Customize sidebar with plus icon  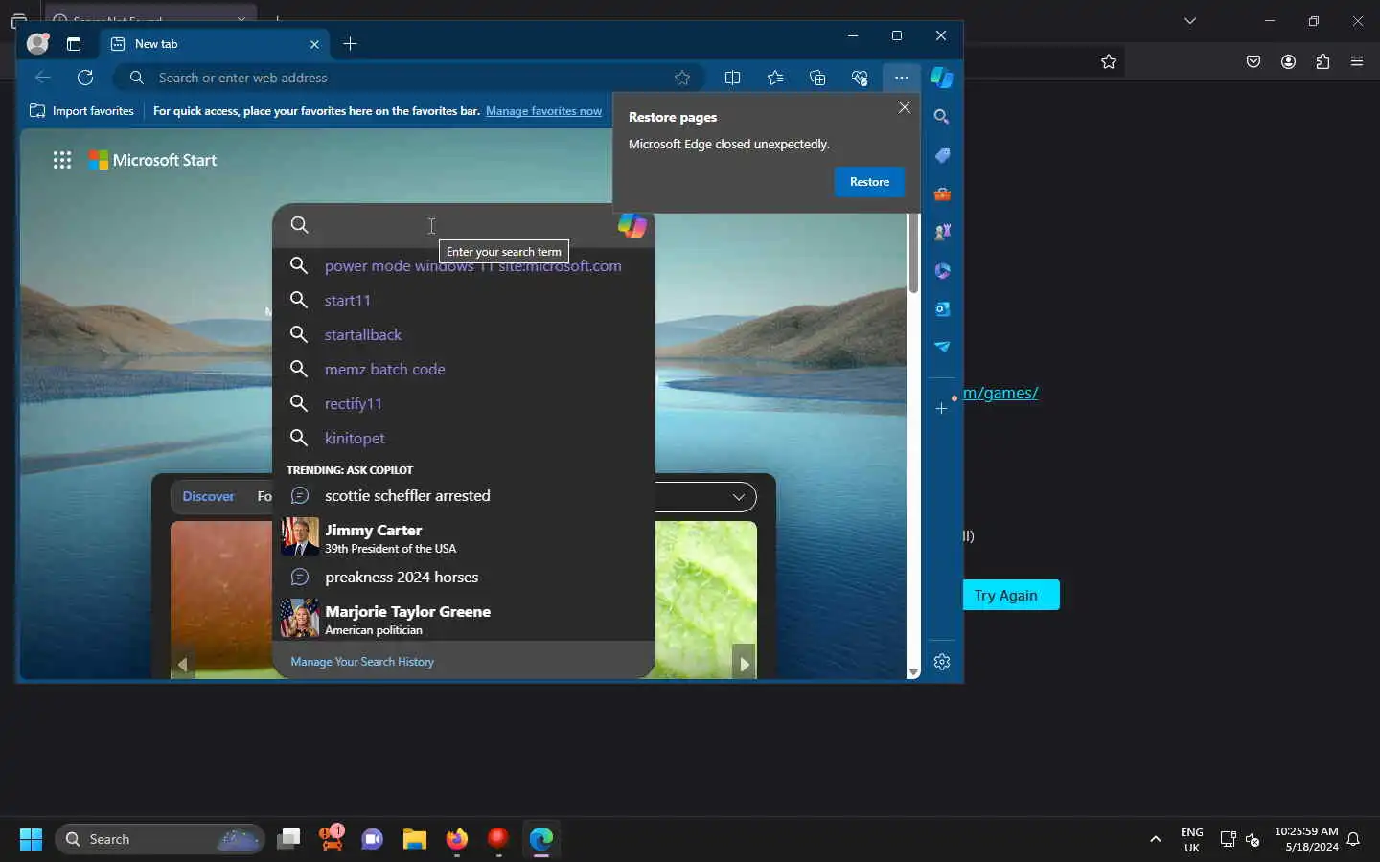click(x=942, y=408)
